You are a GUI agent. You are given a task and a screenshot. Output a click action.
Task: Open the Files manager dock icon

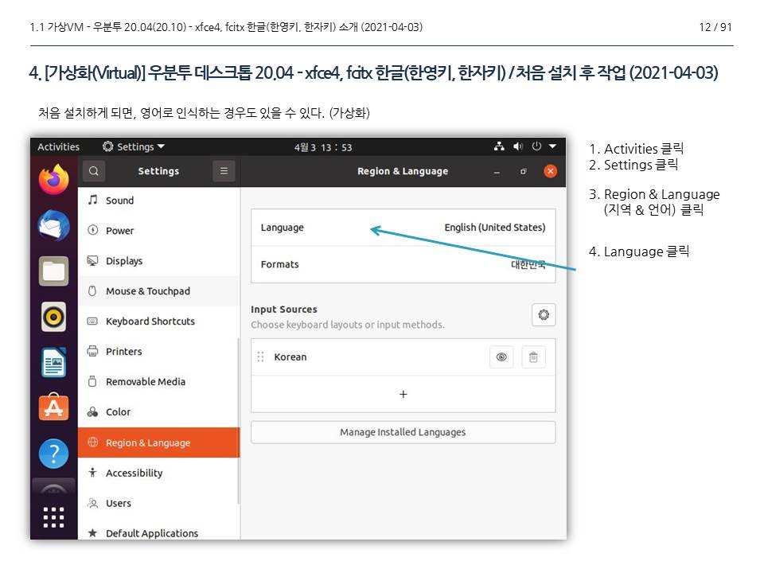pos(53,271)
